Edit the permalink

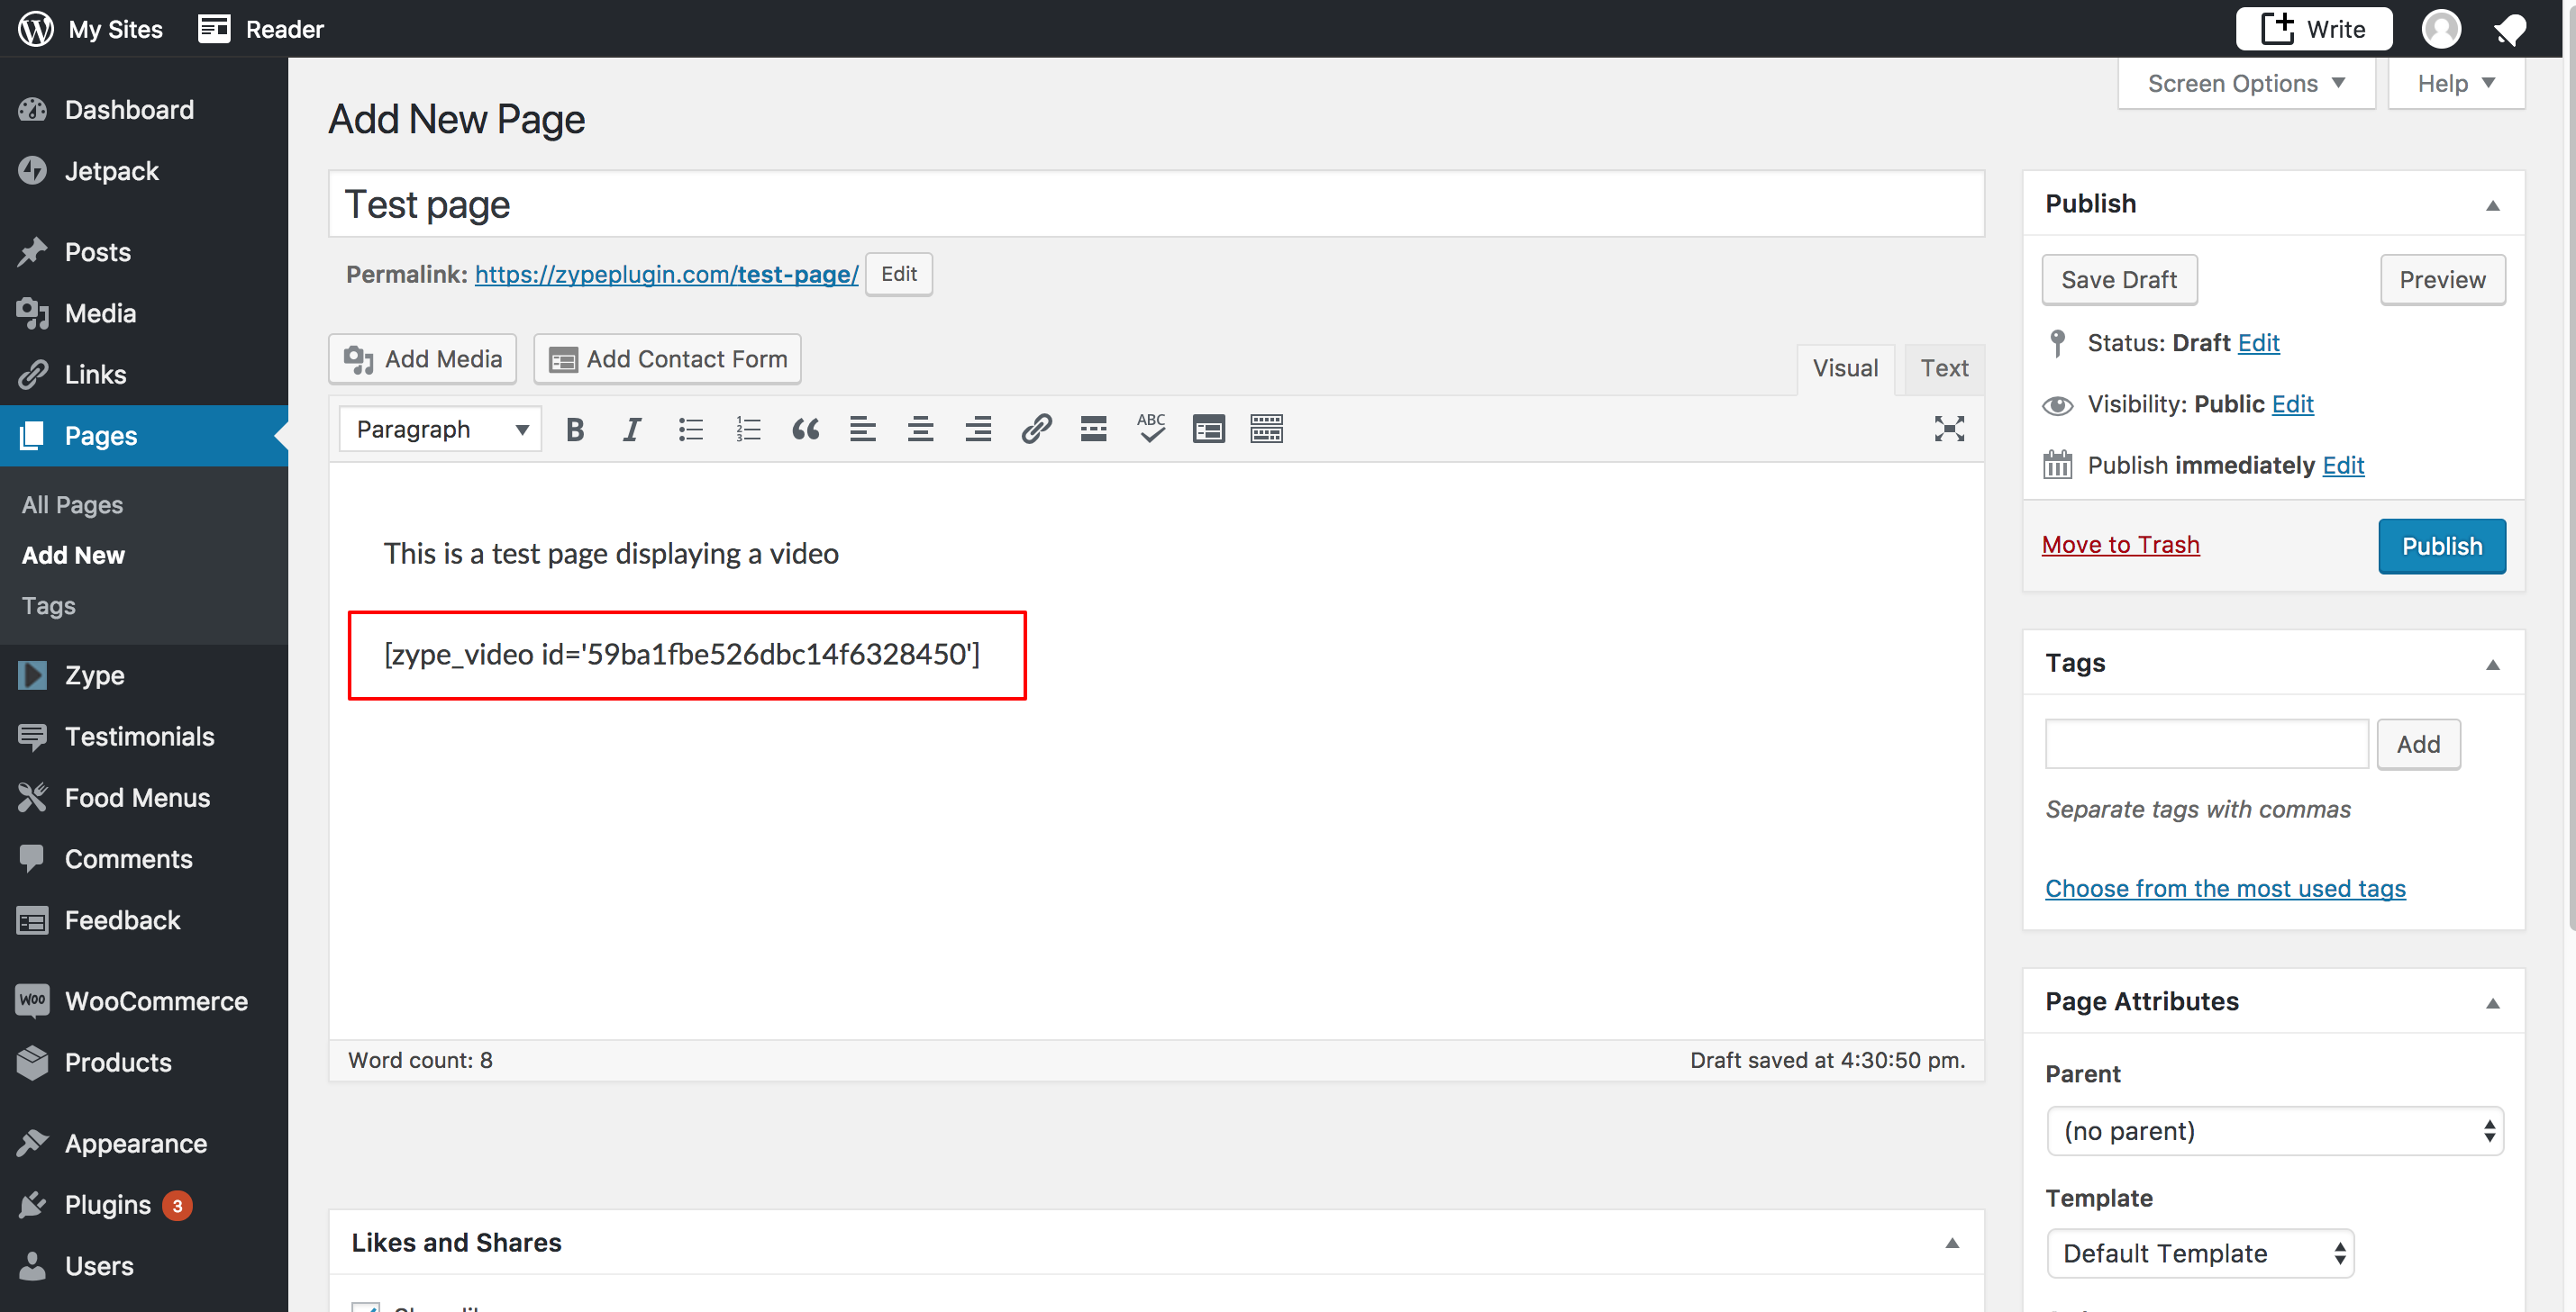(x=899, y=274)
